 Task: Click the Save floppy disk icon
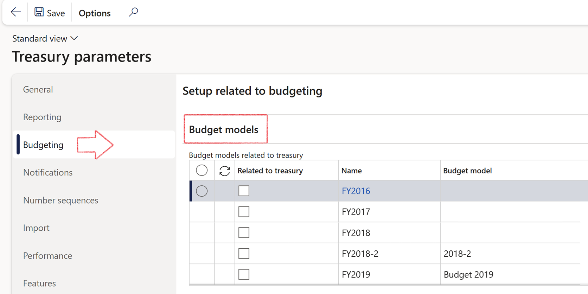coord(39,12)
